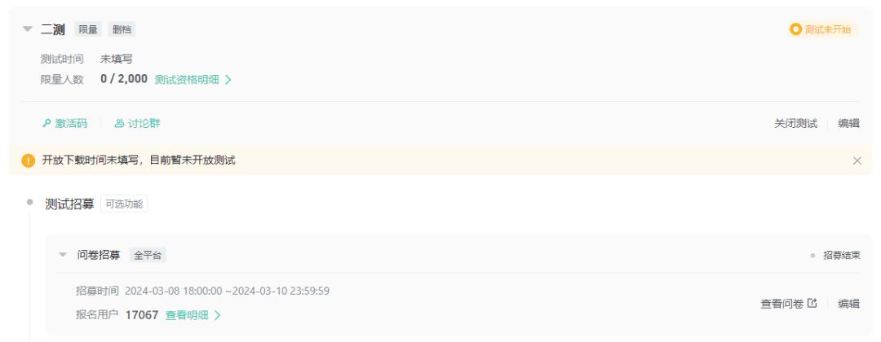The width and height of the screenshot is (881, 342).
Task: Click the 招募结束 status indicator
Action: tap(835, 256)
